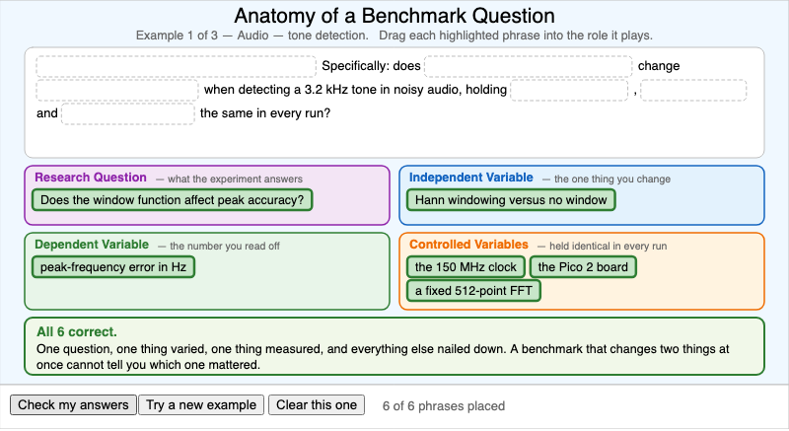789x431 pixels.
Task: Select the 'Does the window function affect peak accuracy?' chip
Action: (172, 200)
